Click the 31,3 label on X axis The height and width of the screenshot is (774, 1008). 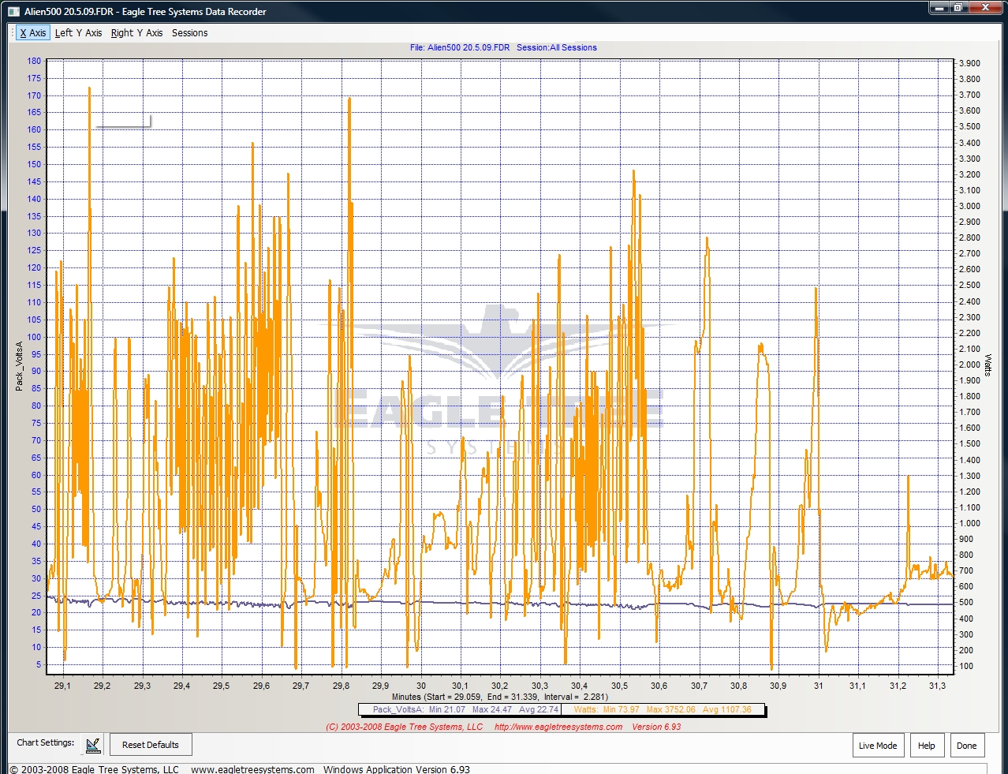click(x=937, y=686)
